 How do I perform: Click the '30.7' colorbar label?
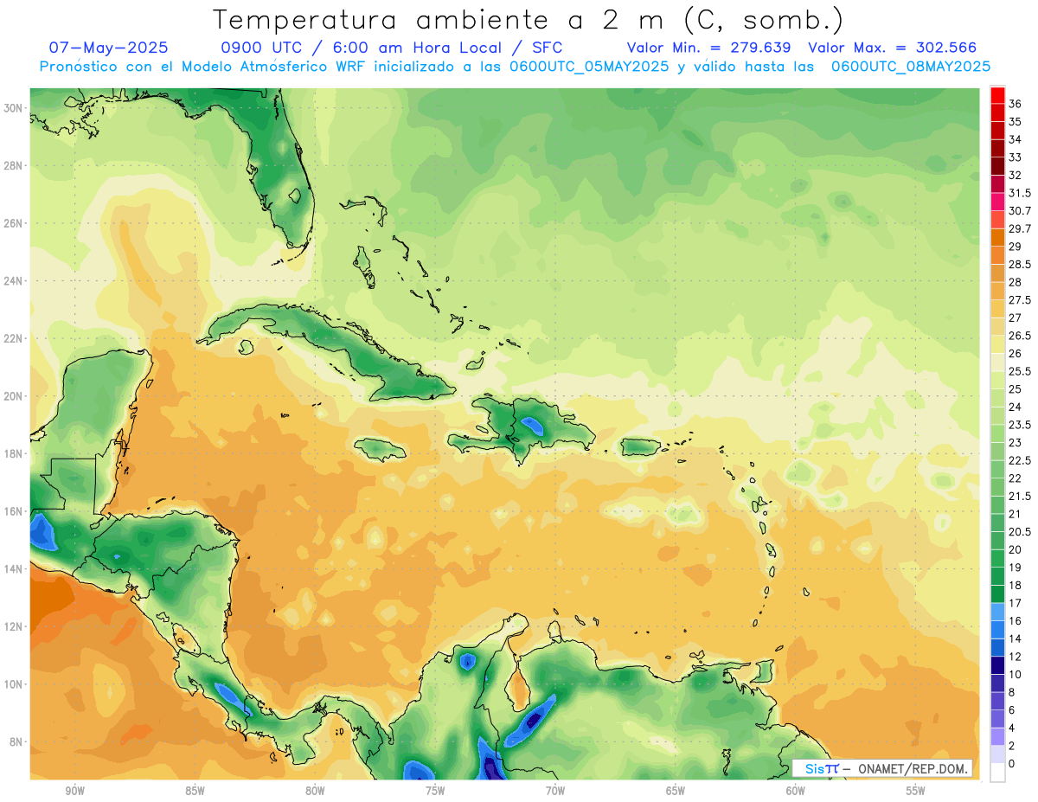pyautogui.click(x=1020, y=211)
